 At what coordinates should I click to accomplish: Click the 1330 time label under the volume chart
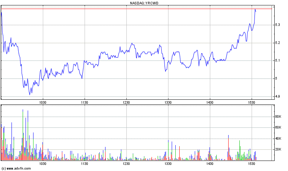(168, 163)
